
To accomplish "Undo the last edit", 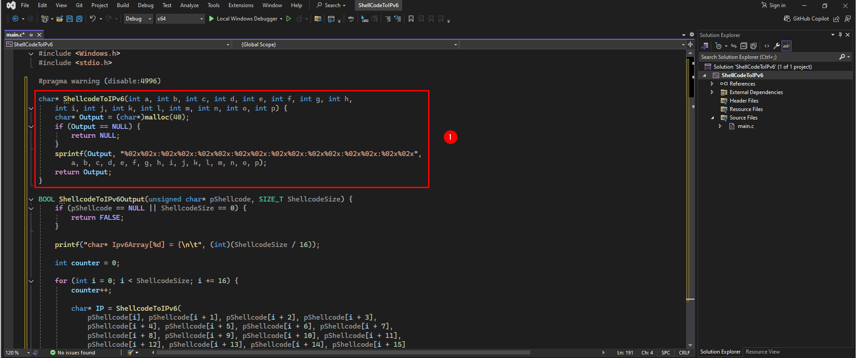I will point(92,19).
